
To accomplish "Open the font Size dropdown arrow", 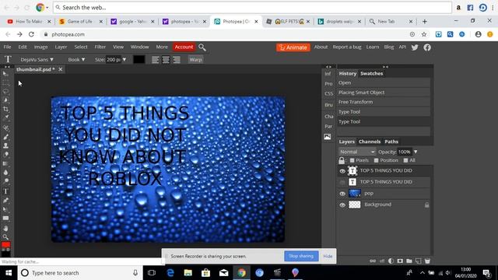I will pyautogui.click(x=124, y=59).
